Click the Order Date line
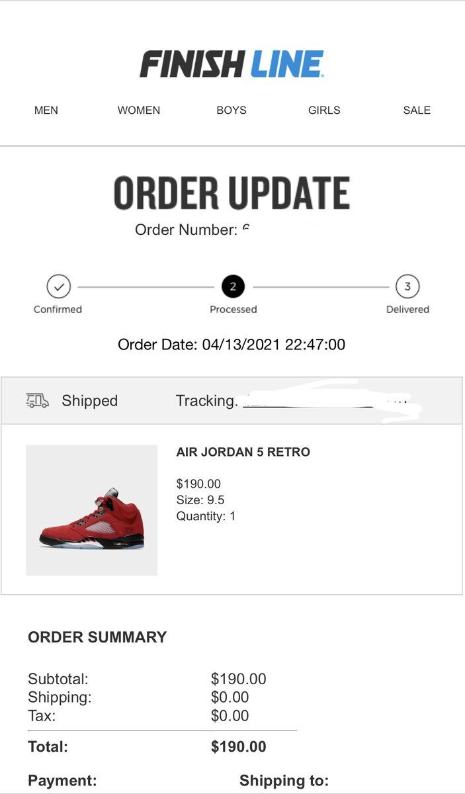The width and height of the screenshot is (465, 794). tap(232, 344)
